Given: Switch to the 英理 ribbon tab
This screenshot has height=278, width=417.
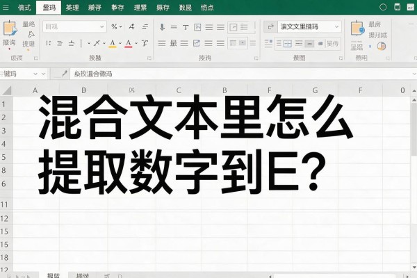Looking at the screenshot, I should click(x=72, y=8).
